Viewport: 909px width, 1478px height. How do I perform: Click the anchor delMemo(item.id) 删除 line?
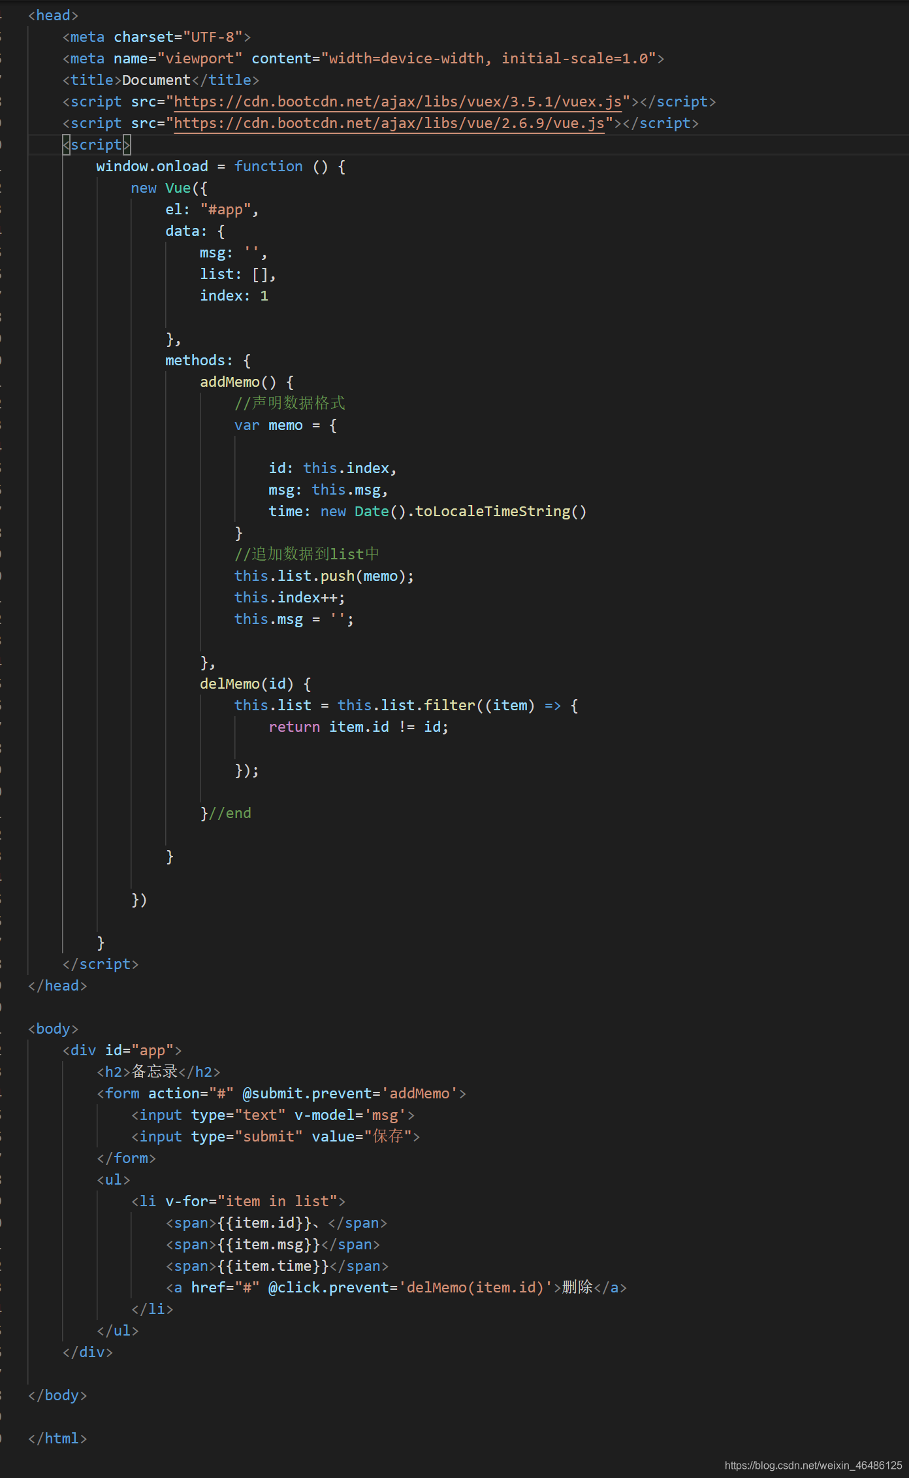396,1288
